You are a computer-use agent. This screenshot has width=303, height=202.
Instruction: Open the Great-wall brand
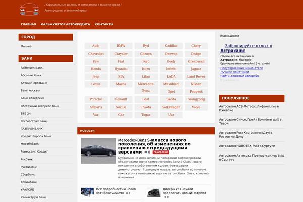(196, 61)
